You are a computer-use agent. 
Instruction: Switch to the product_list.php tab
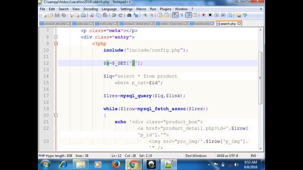coord(55,24)
